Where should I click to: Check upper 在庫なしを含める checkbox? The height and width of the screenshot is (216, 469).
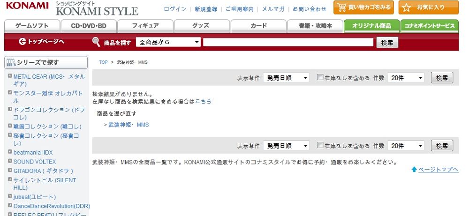(x=320, y=77)
